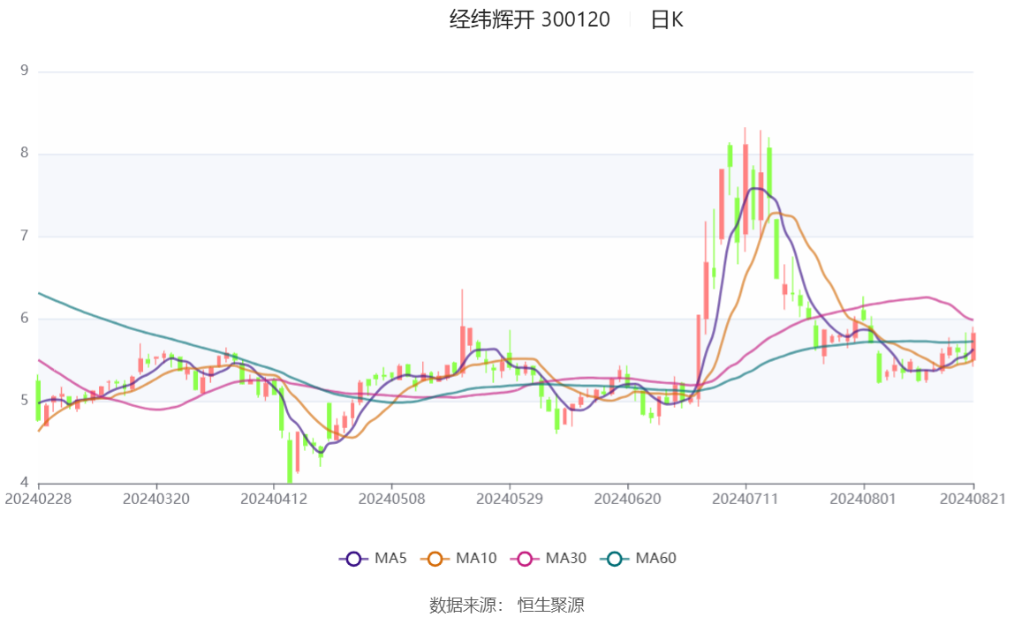Hide the MA10 line via label
This screenshot has height=617, width=1014.
tap(476, 558)
